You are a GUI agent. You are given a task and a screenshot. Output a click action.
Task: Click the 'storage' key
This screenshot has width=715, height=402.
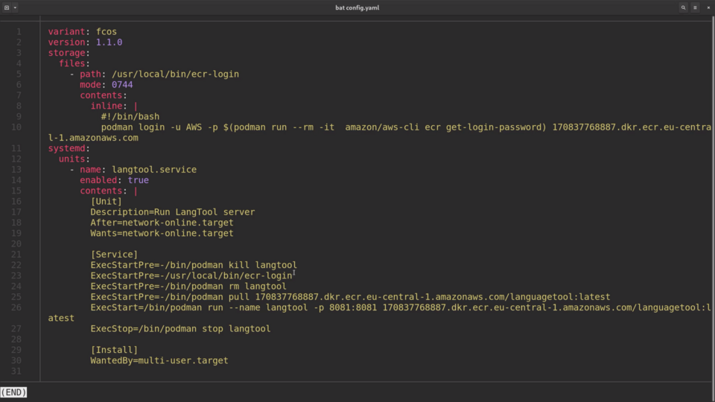[66, 53]
